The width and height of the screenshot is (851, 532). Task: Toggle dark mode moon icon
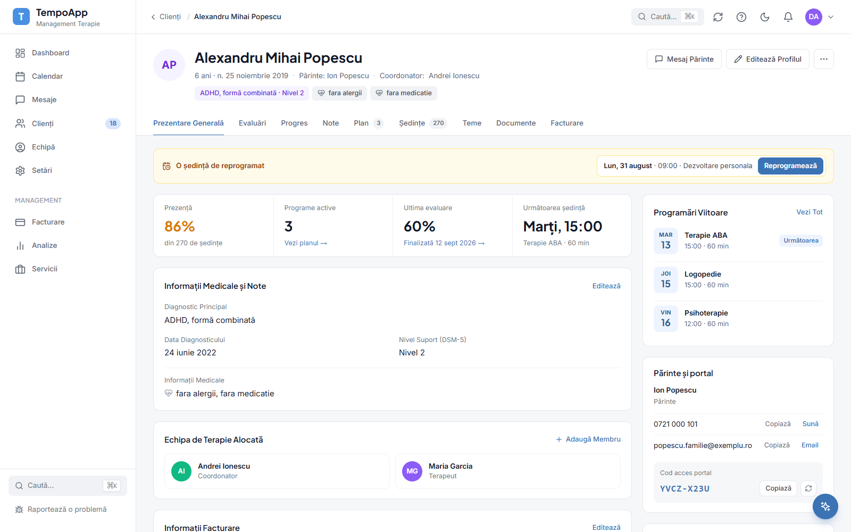[765, 17]
